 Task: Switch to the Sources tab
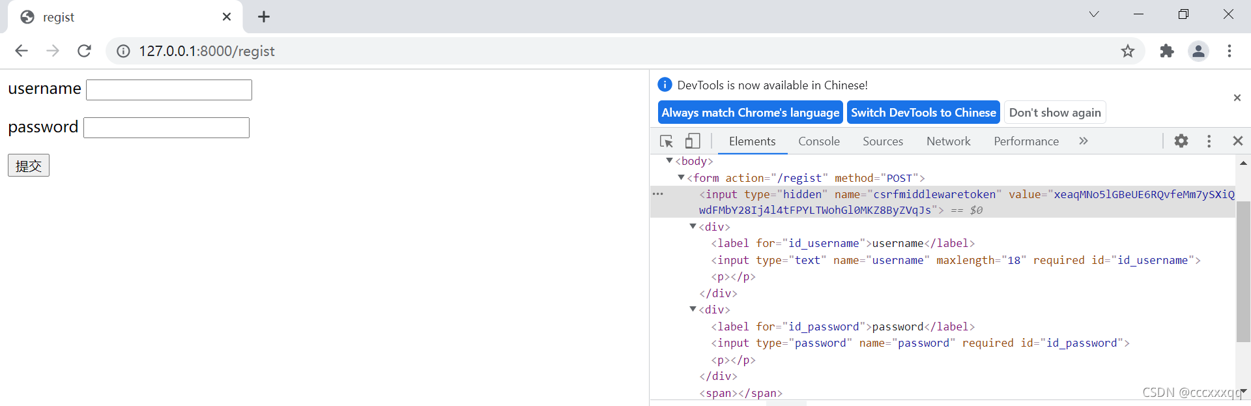point(883,141)
